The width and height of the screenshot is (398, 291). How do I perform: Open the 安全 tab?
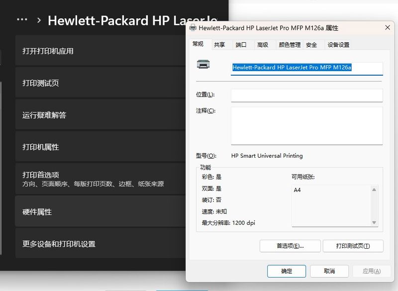pos(311,45)
